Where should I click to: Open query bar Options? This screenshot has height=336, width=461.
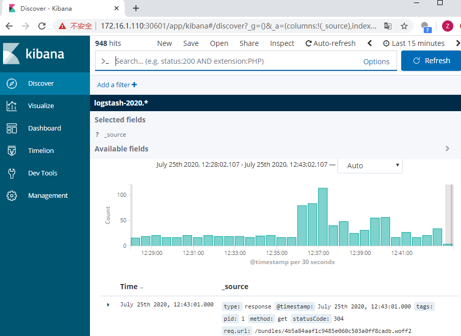tap(376, 62)
